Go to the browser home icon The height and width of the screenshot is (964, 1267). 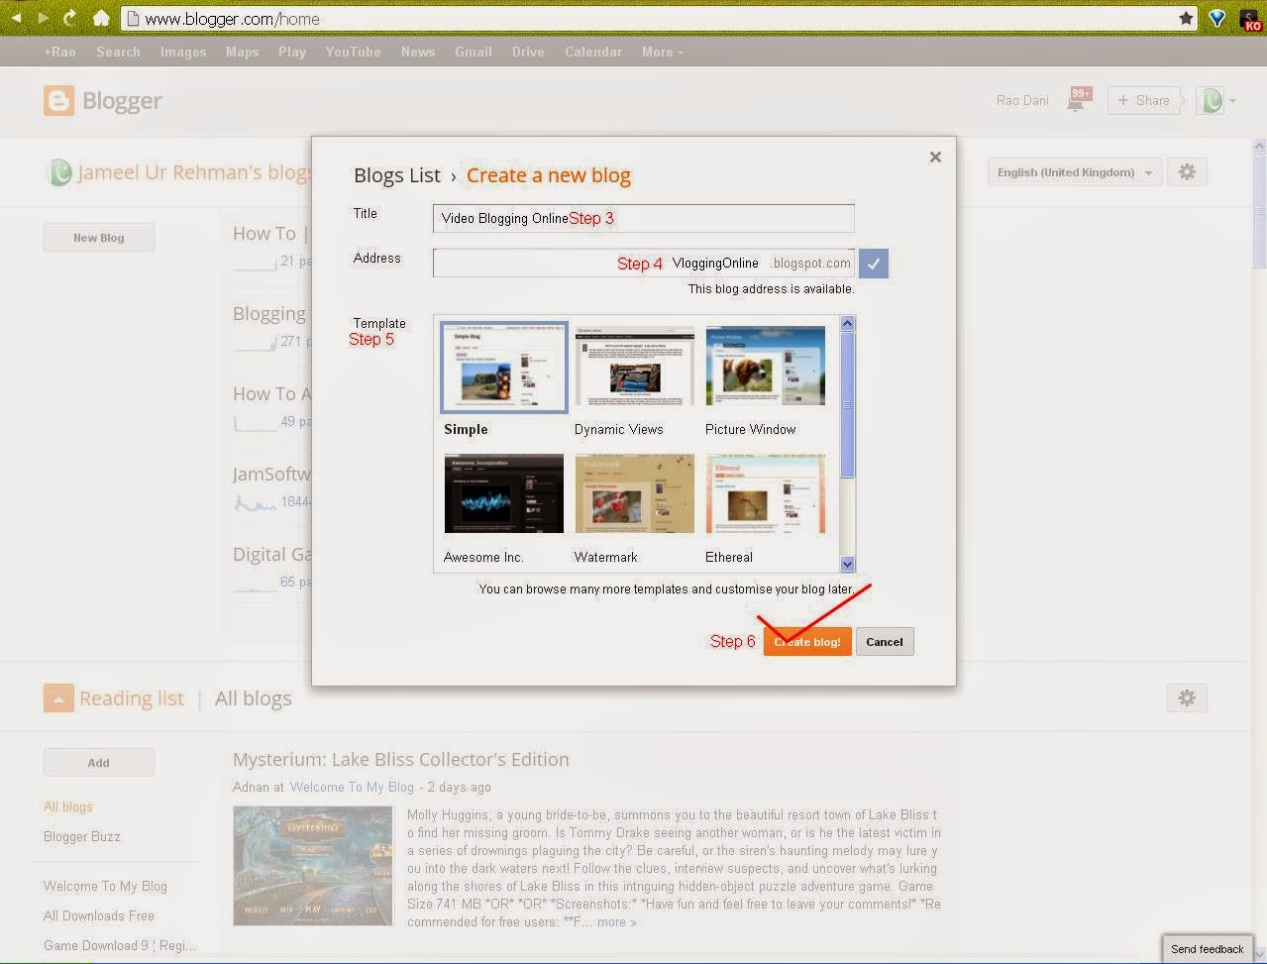[x=100, y=18]
